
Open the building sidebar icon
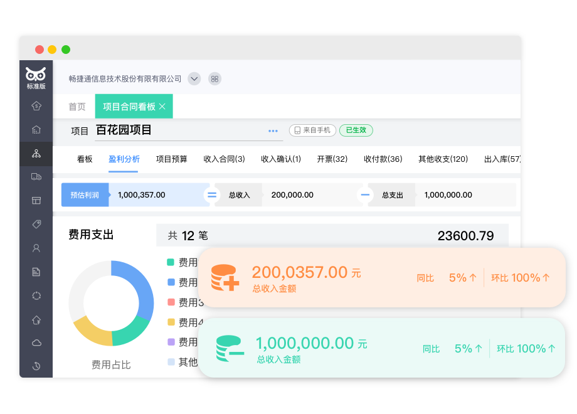pyautogui.click(x=36, y=130)
